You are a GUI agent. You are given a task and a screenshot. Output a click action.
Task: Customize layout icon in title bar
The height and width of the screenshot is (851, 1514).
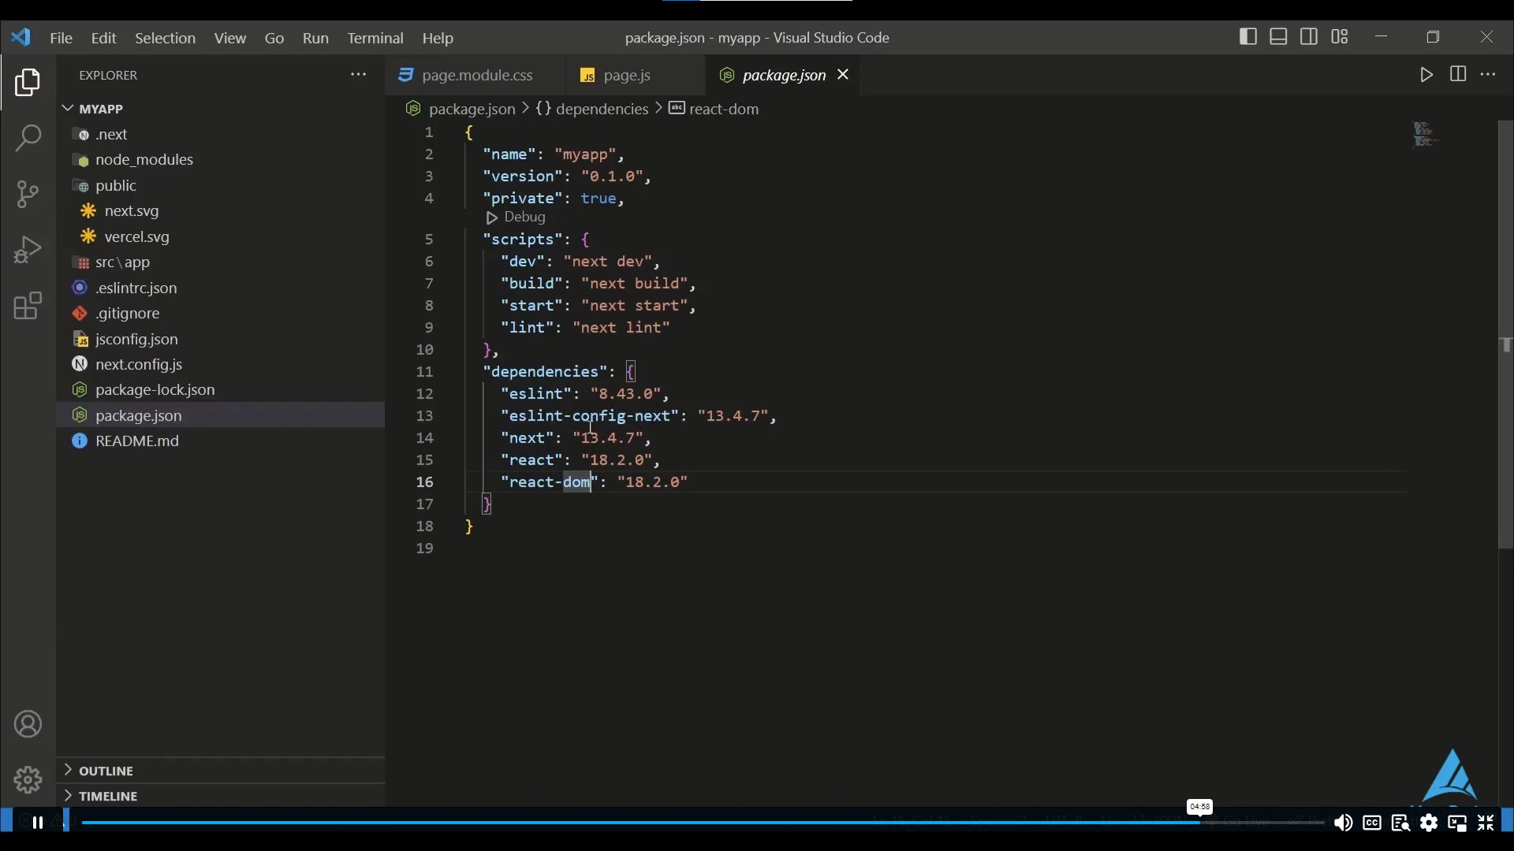click(1340, 36)
